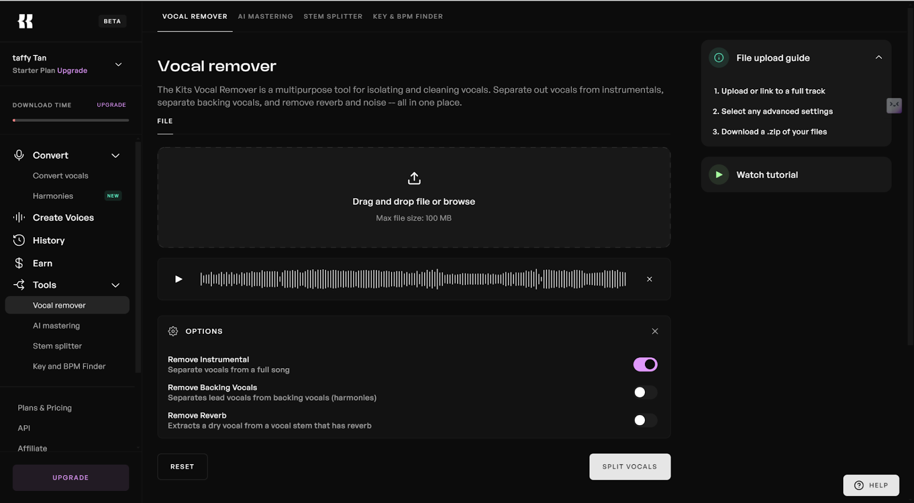The image size is (914, 503).
Task: Click the microphone Convert icon
Action: click(19, 155)
